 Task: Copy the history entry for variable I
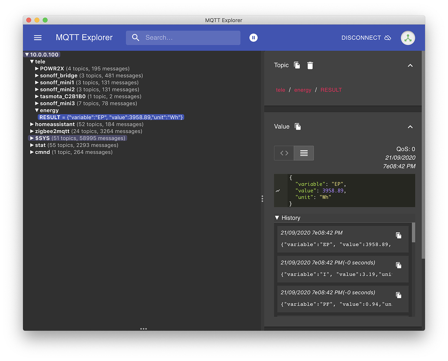(x=399, y=265)
